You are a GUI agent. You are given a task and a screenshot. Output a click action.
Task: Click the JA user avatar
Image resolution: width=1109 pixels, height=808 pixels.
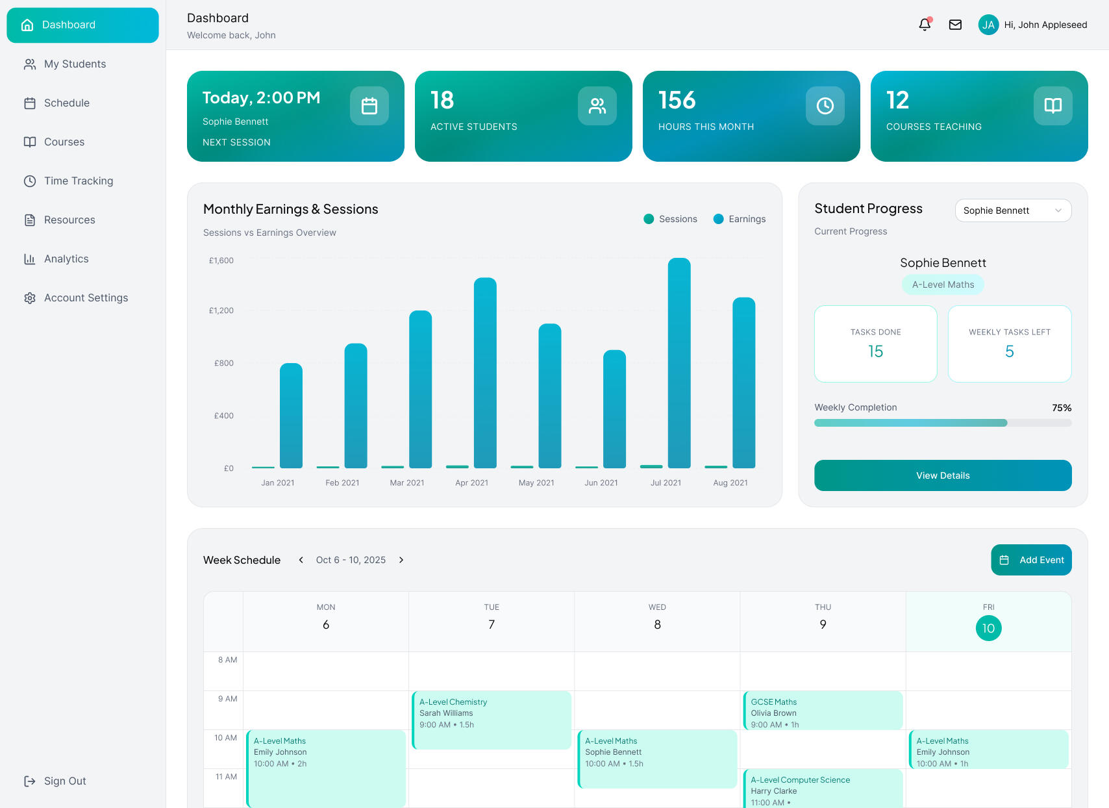pyautogui.click(x=988, y=25)
